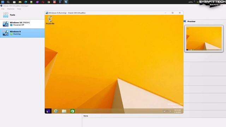Click the network icon in VM system tray
This screenshot has width=226, height=127.
coord(167,111)
